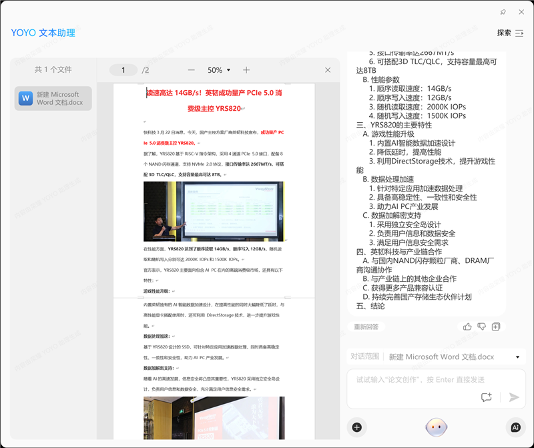Click the thumbs down icon
Image resolution: width=534 pixels, height=448 pixels.
pos(481,326)
